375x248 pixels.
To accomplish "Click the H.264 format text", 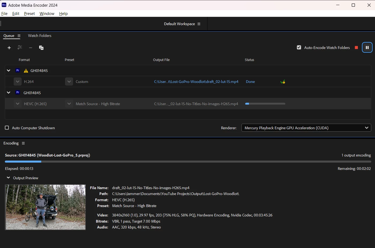I will pos(29,82).
